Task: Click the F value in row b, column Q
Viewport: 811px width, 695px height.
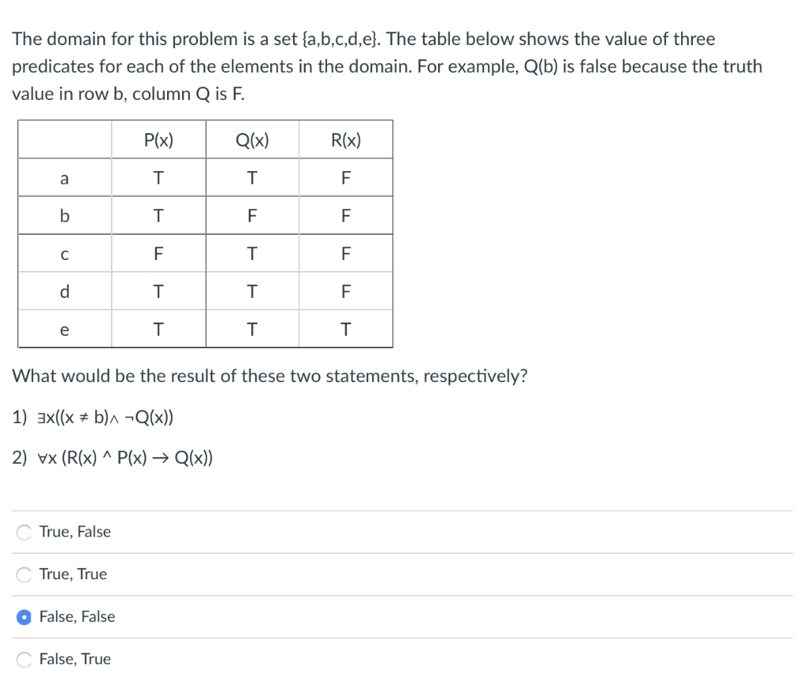Action: [x=251, y=215]
